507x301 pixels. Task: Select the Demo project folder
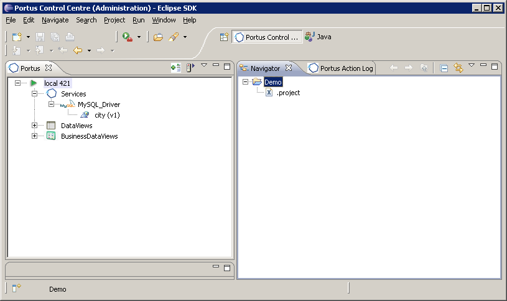pyautogui.click(x=273, y=82)
